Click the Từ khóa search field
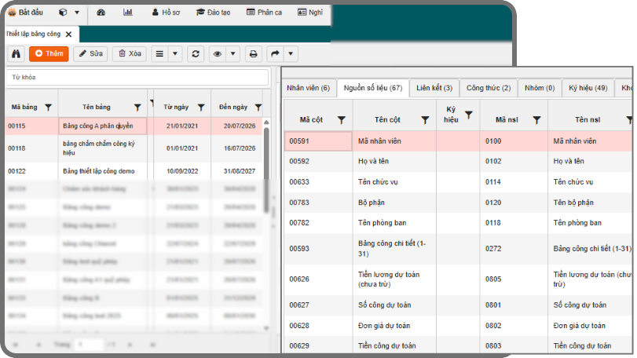Image resolution: width=637 pixels, height=358 pixels. [x=137, y=77]
